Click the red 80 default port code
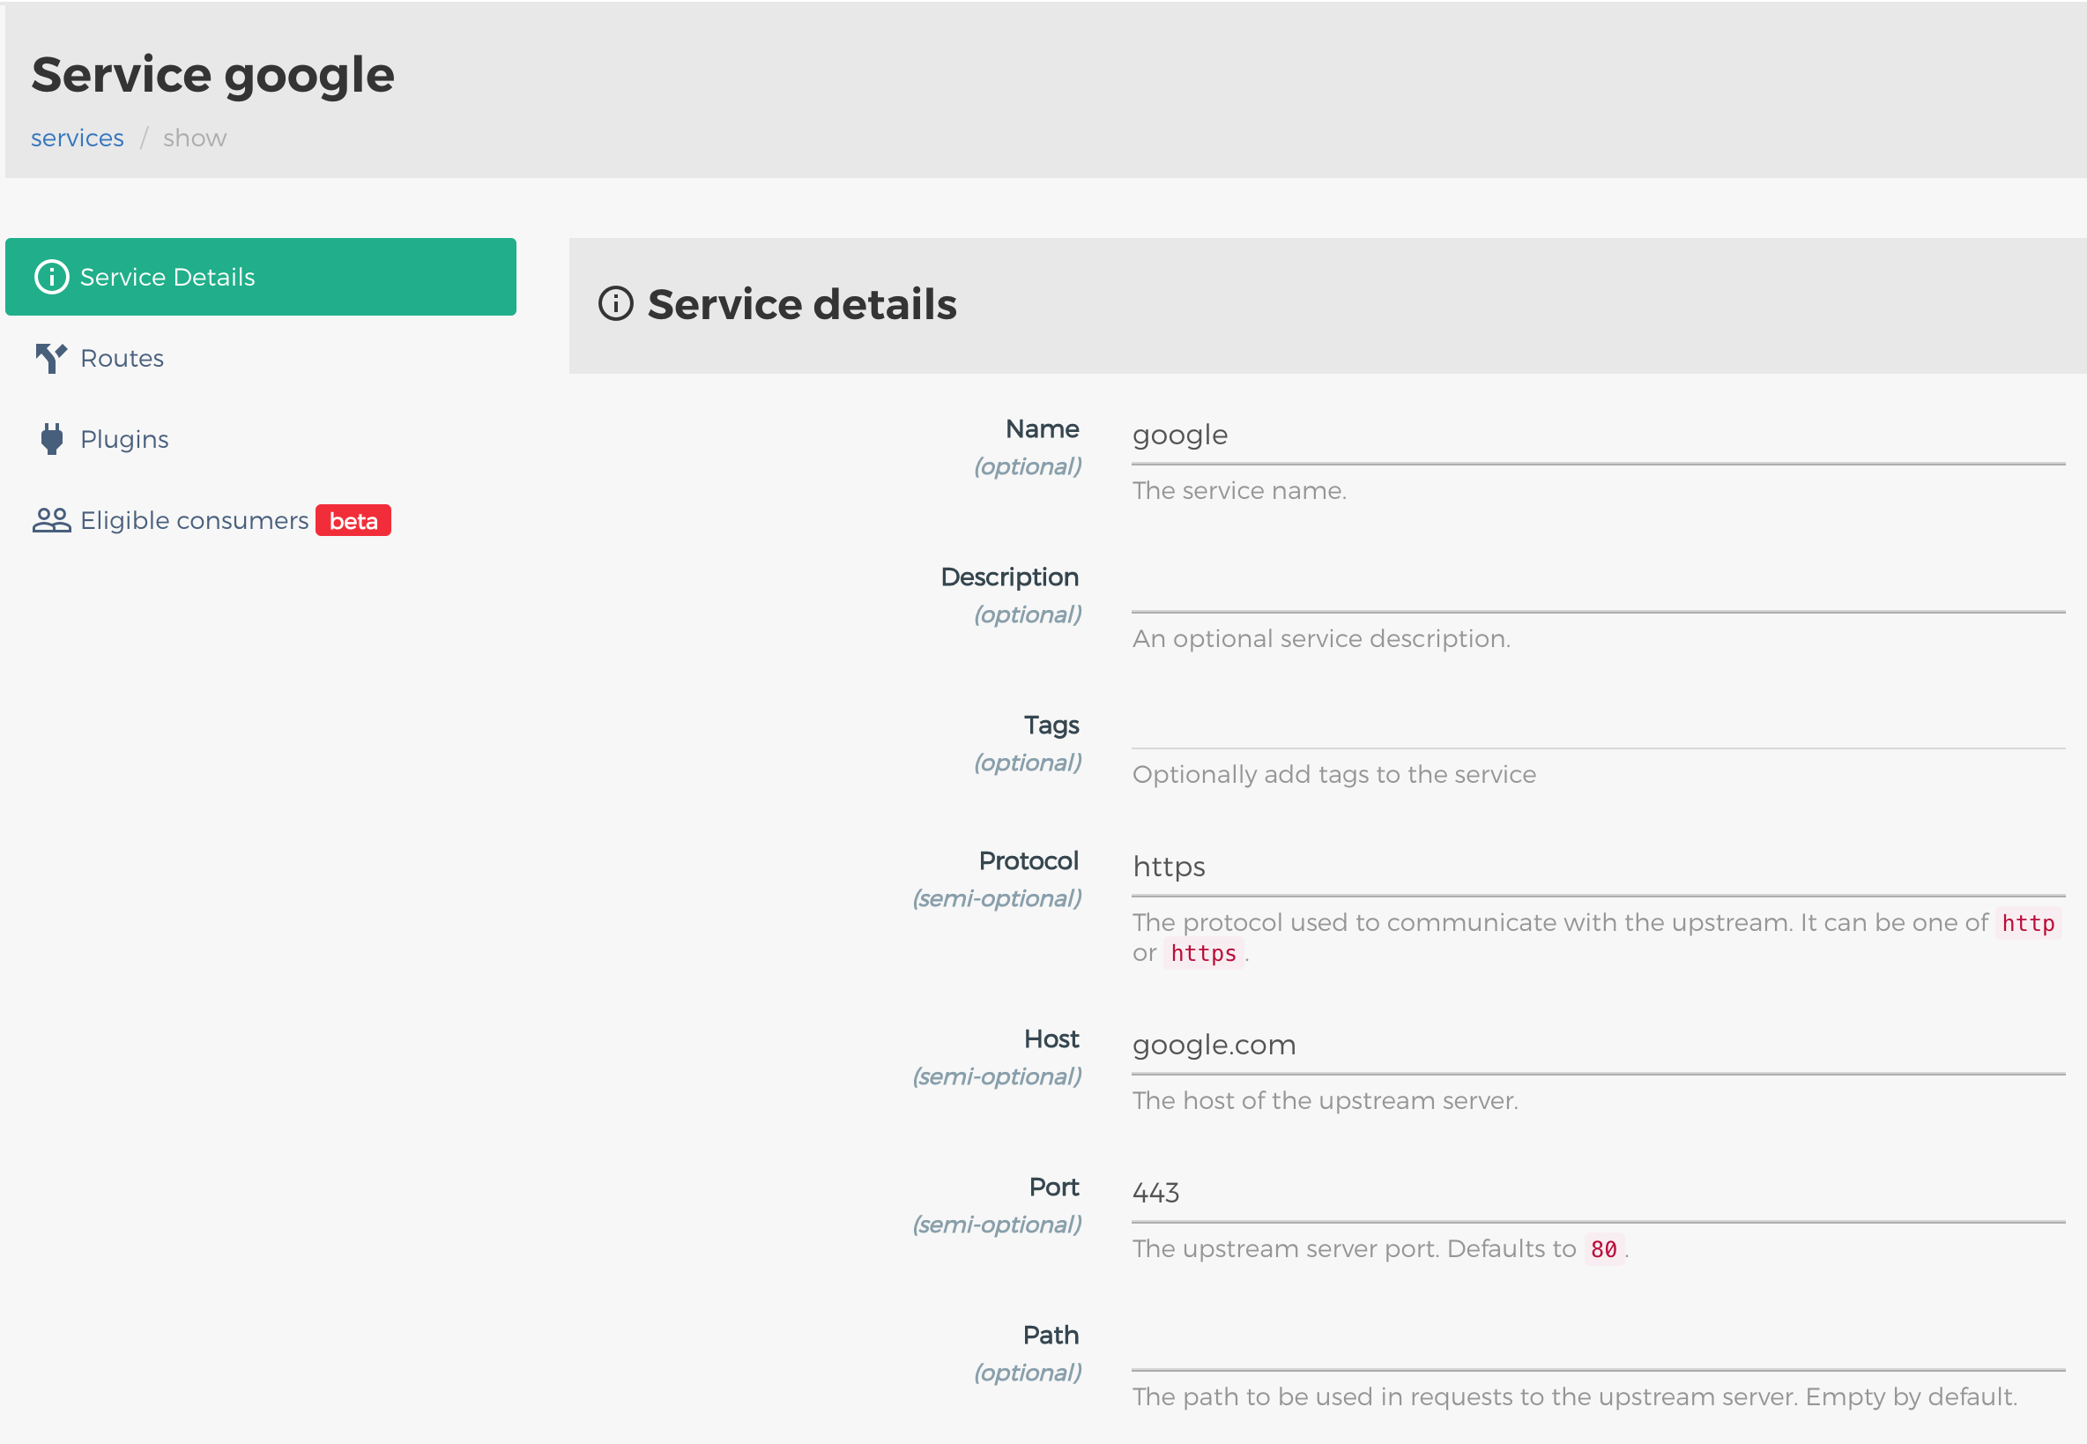The image size is (2087, 1444). click(x=1603, y=1249)
